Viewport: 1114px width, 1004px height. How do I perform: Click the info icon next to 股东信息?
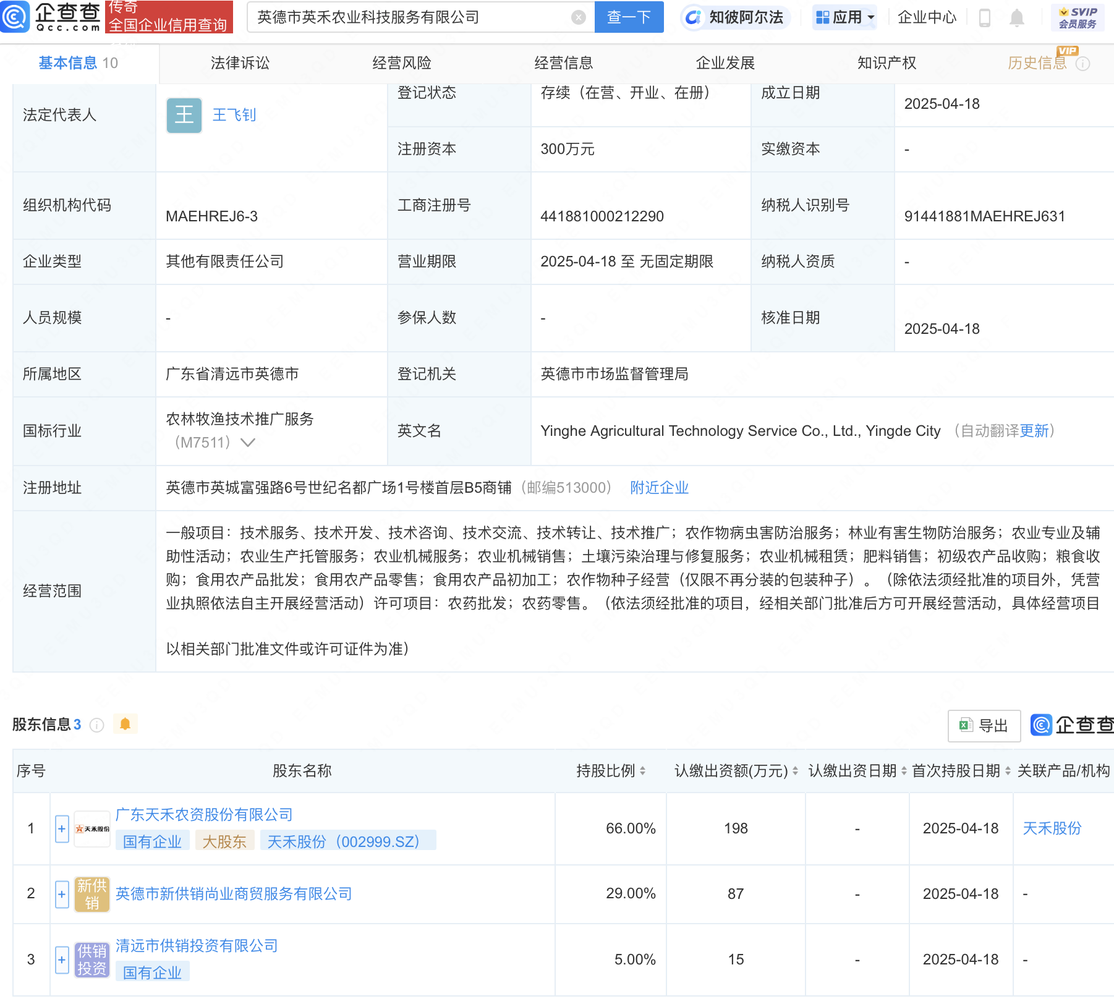tap(96, 725)
